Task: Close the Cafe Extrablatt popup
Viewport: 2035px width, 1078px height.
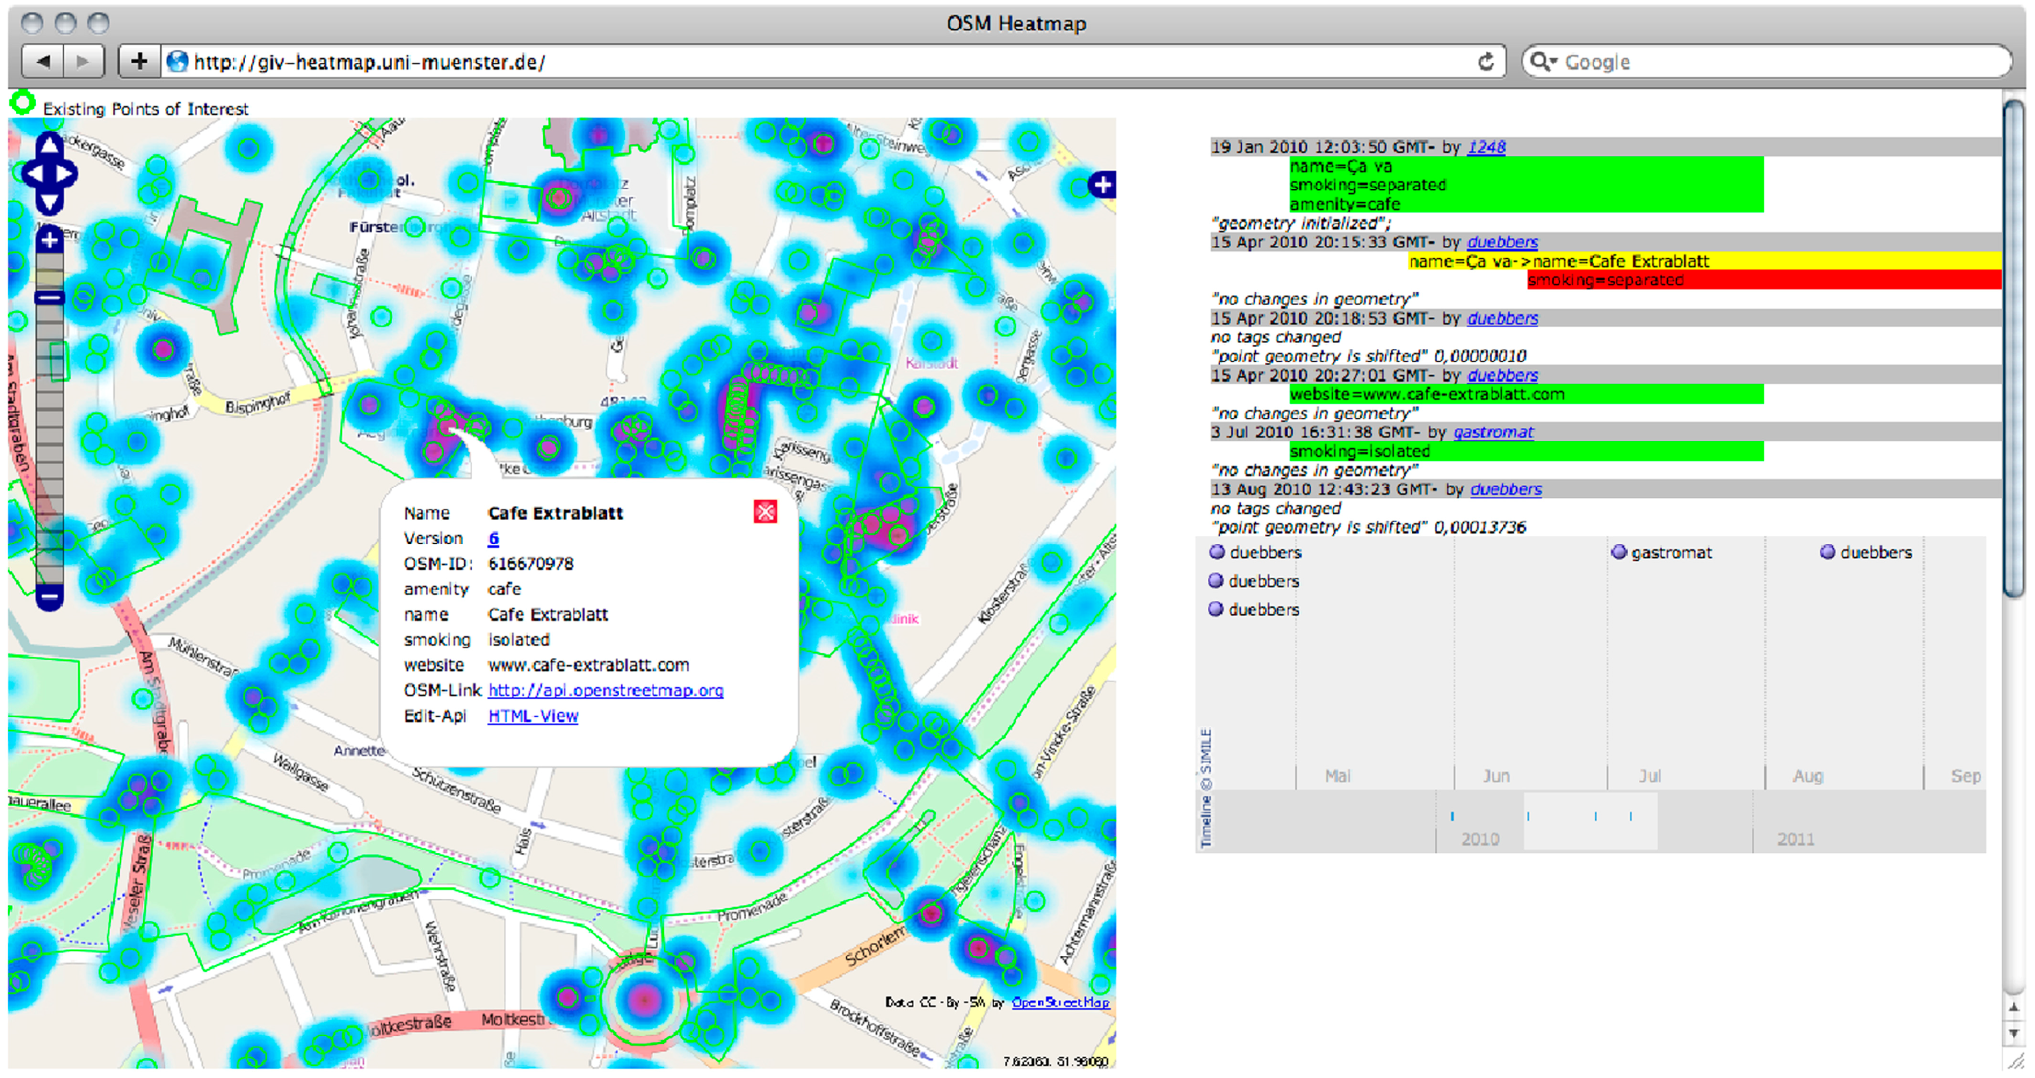Action: (x=765, y=512)
